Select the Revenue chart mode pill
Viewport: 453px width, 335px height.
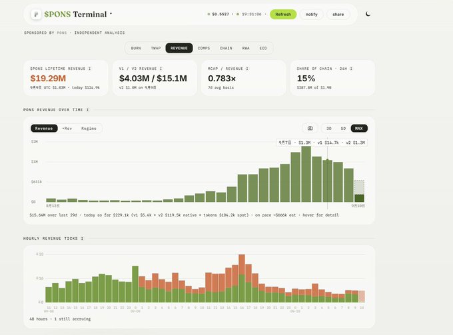[44, 129]
